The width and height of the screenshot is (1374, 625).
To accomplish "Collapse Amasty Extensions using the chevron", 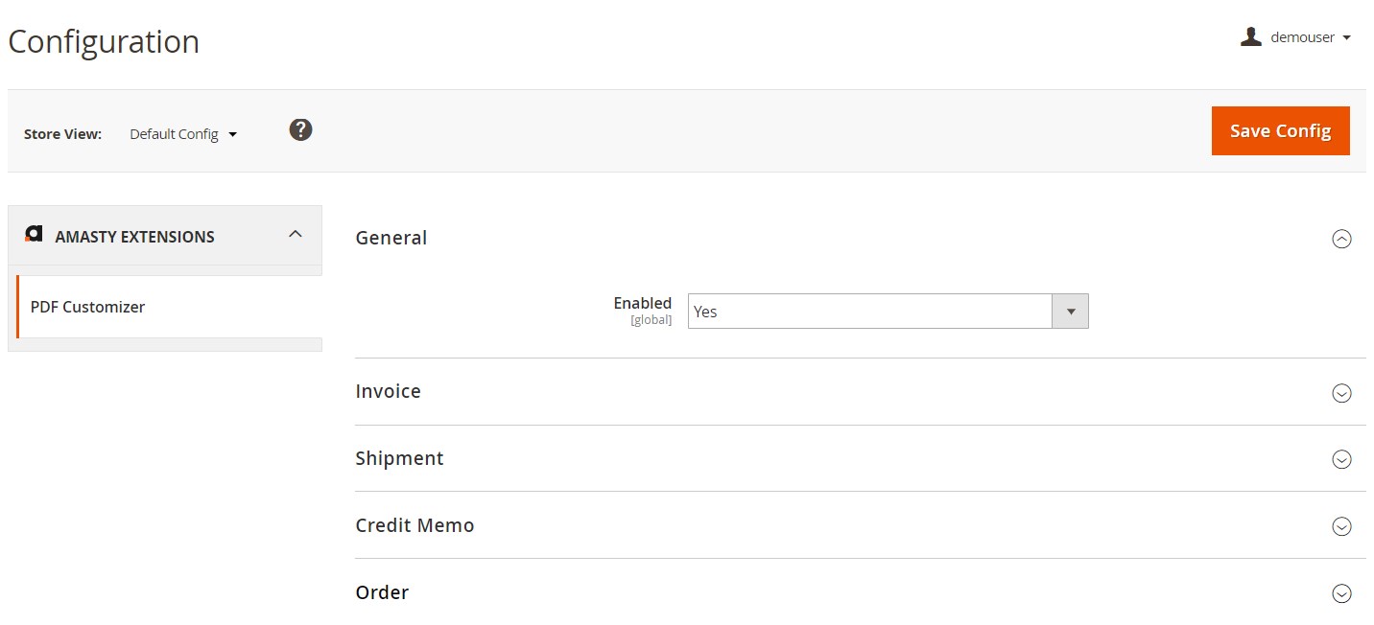I will (x=296, y=234).
